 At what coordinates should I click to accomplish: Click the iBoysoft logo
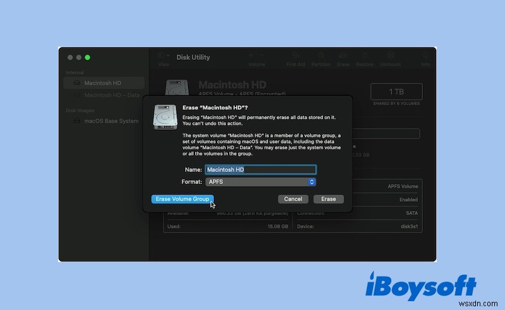tap(421, 286)
